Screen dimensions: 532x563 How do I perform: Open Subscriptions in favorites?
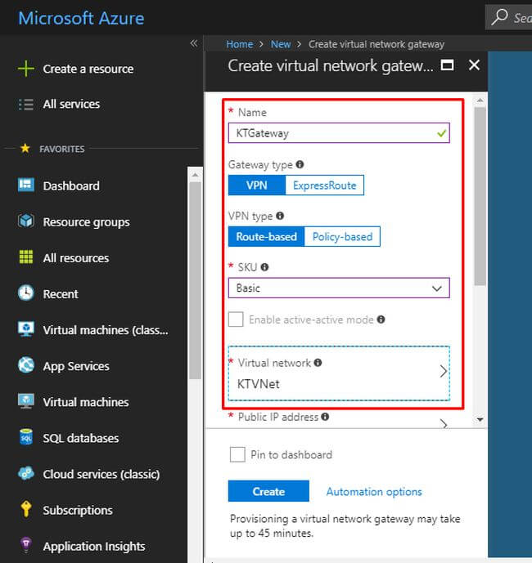[78, 510]
